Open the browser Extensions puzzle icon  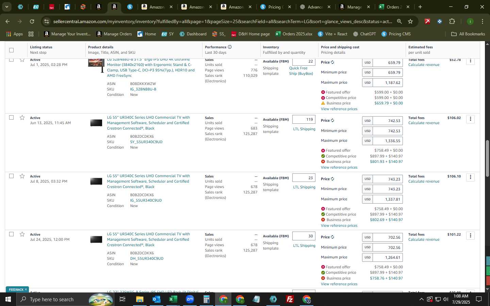(452, 21)
